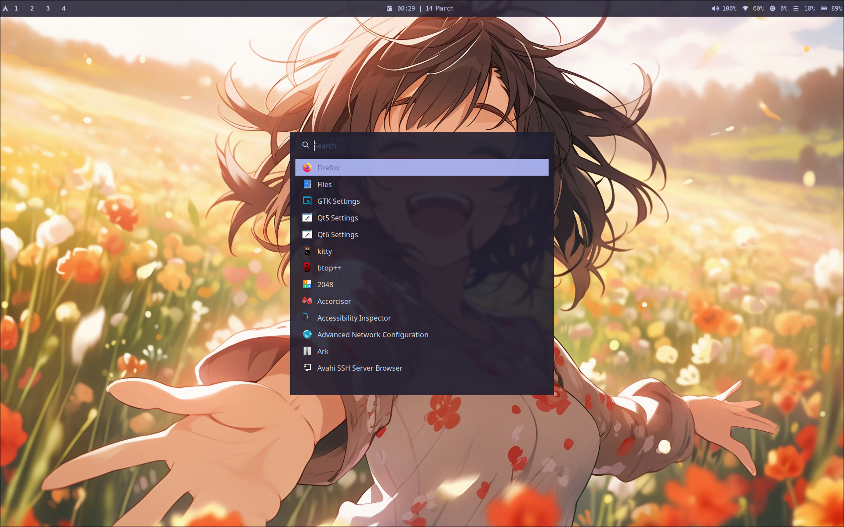Click the Qt5 Settings icon
844x527 pixels.
click(x=307, y=217)
